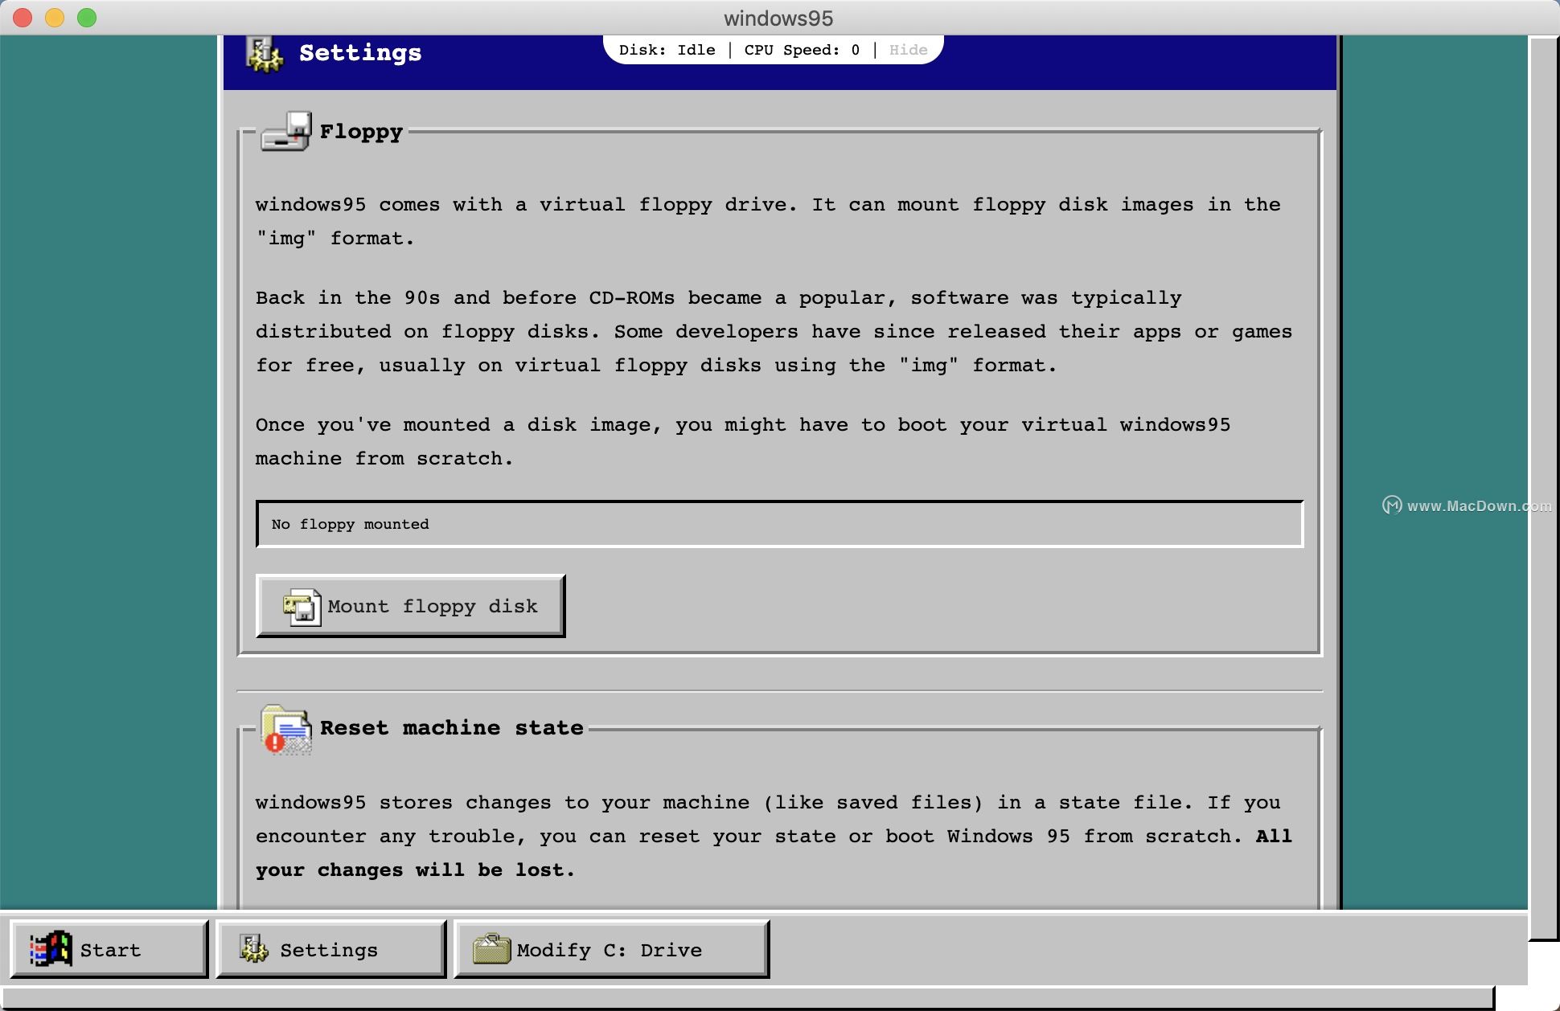This screenshot has width=1560, height=1011.
Task: Click the 'Floppy' section heading
Action: pyautogui.click(x=361, y=132)
